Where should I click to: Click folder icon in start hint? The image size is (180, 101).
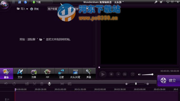[41, 40]
